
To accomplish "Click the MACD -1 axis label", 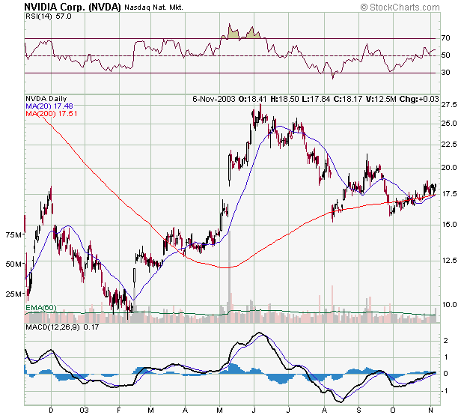I will coord(445,391).
